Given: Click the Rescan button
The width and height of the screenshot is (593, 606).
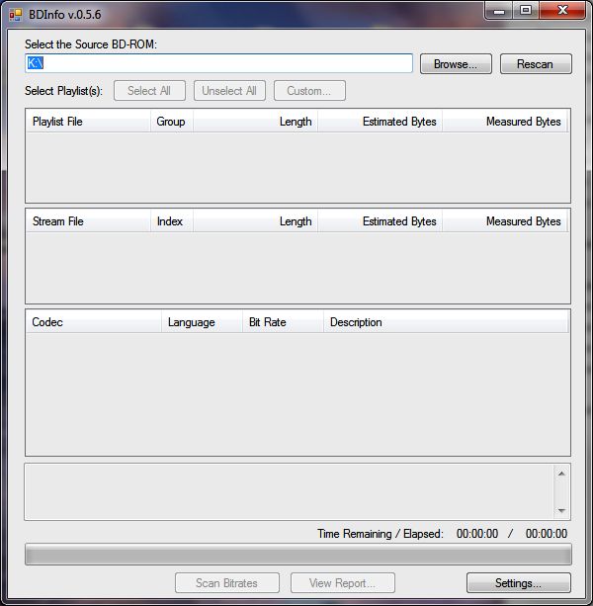Looking at the screenshot, I should (x=536, y=64).
